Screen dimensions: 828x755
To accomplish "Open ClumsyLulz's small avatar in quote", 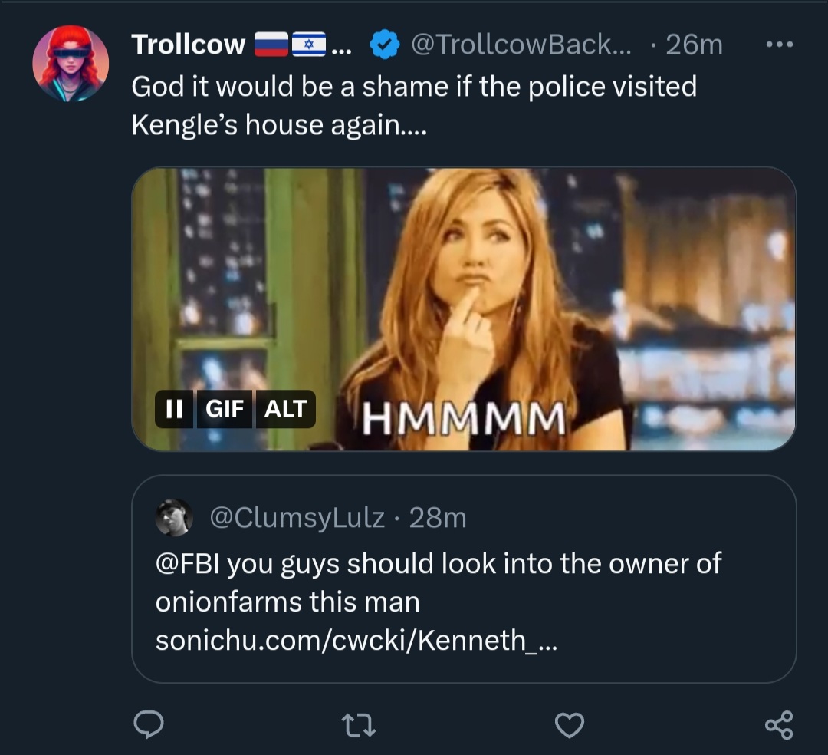I will [x=174, y=518].
